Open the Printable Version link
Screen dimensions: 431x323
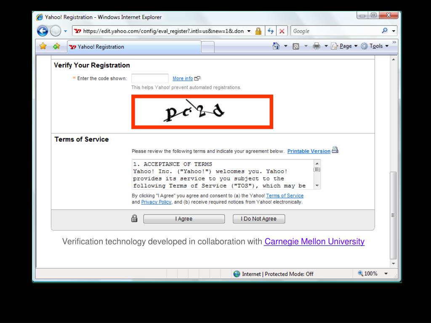309,151
